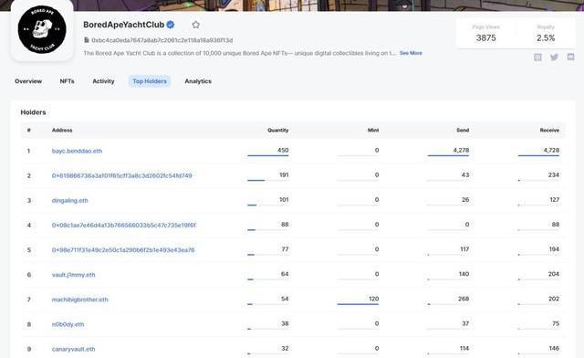Open bayc.benddao.eth holder address
The image size is (584, 358).
click(x=77, y=151)
